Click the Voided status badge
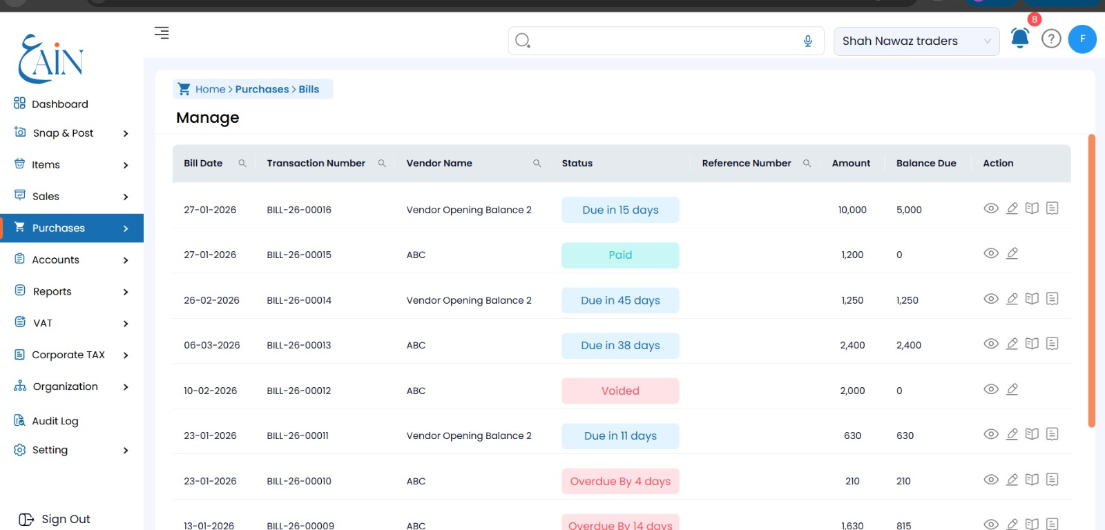 pyautogui.click(x=620, y=391)
